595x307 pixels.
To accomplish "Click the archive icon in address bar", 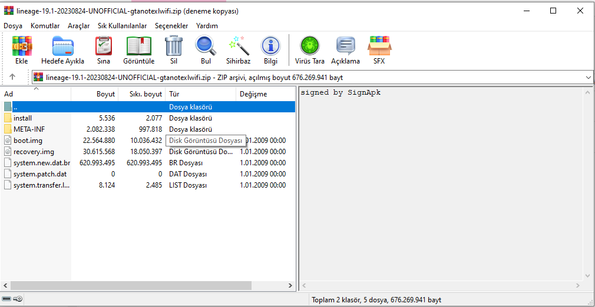I will click(38, 77).
